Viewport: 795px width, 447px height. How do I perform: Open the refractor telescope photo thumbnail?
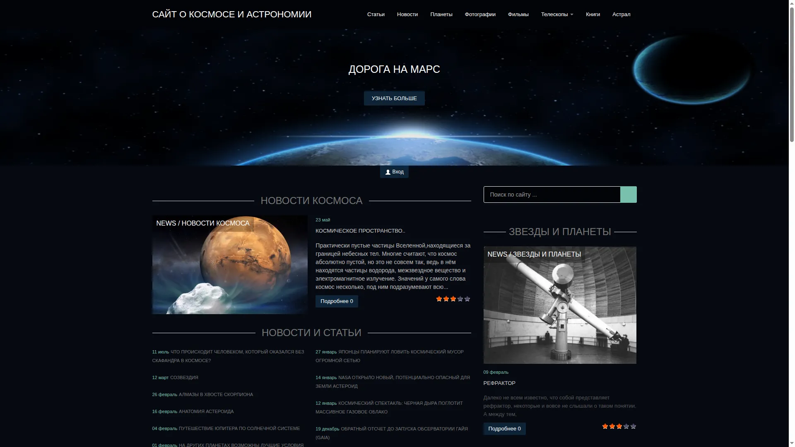[560, 305]
